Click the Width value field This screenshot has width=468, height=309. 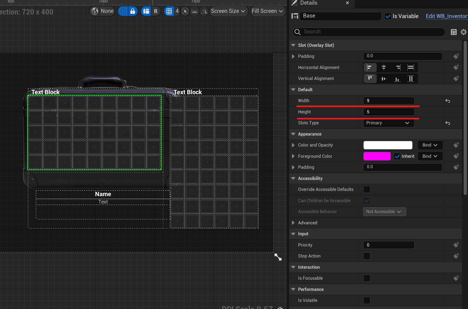(x=389, y=101)
